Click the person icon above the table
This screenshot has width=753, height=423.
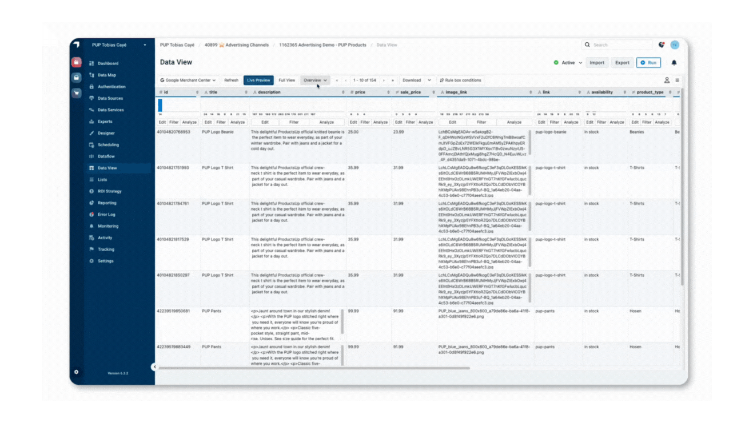point(667,80)
